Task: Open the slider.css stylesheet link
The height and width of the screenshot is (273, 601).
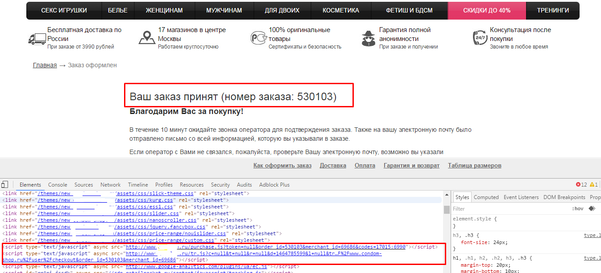Action: click(108, 214)
